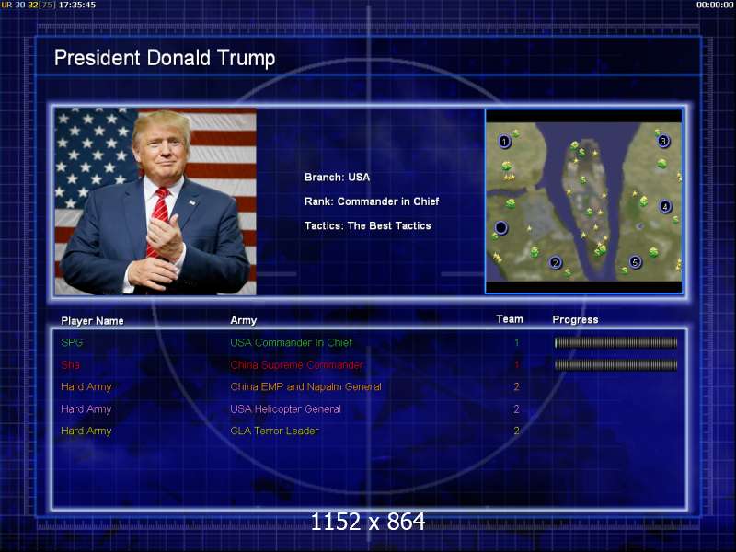Select start position 3 on the minimap
Viewport: 736px width, 552px height.
point(662,141)
